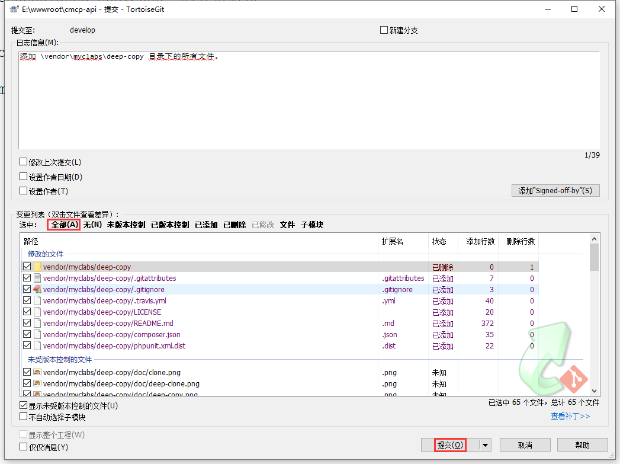The height and width of the screenshot is (464, 620).
Task: Click the folder icon for vendor/myclabs/deep-copy
Action: tap(37, 267)
